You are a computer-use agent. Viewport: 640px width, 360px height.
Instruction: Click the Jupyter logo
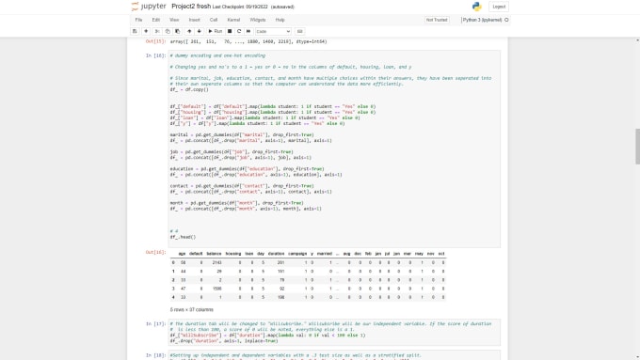149,7
